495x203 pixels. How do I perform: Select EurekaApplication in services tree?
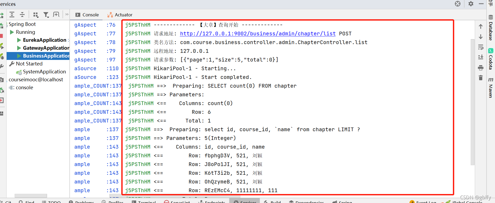44,40
